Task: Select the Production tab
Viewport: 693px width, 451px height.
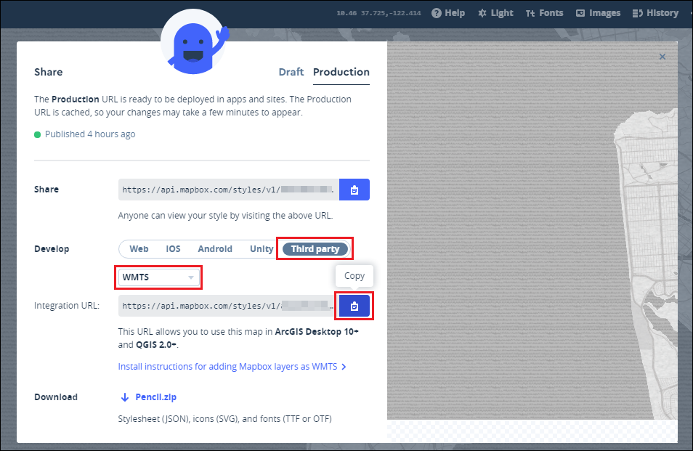Action: coord(341,73)
